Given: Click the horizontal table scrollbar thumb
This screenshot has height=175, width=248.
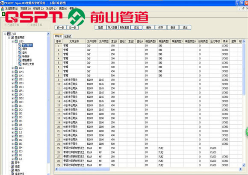Looking at the screenshot, I should (x=84, y=169).
